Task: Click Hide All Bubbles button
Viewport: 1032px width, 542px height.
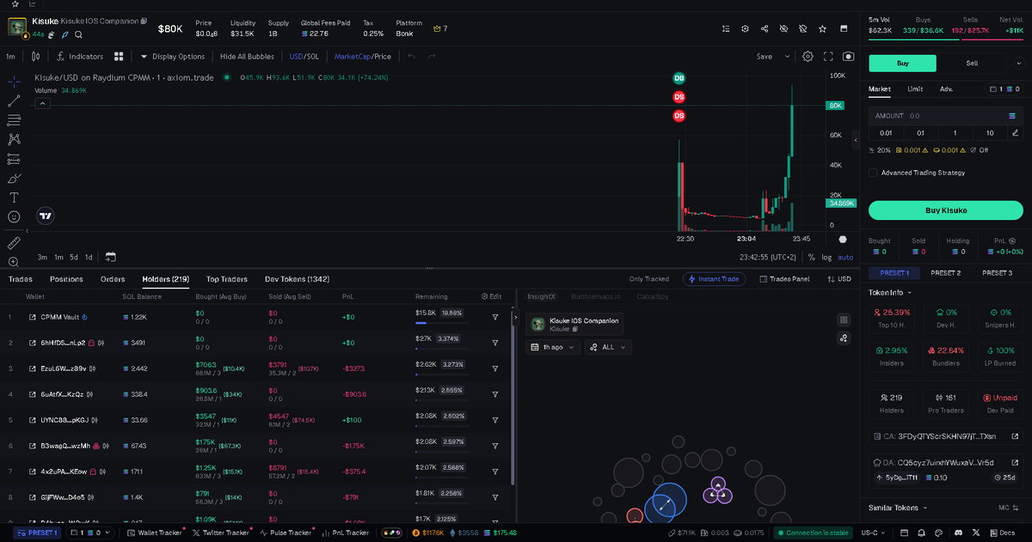Action: (x=247, y=57)
